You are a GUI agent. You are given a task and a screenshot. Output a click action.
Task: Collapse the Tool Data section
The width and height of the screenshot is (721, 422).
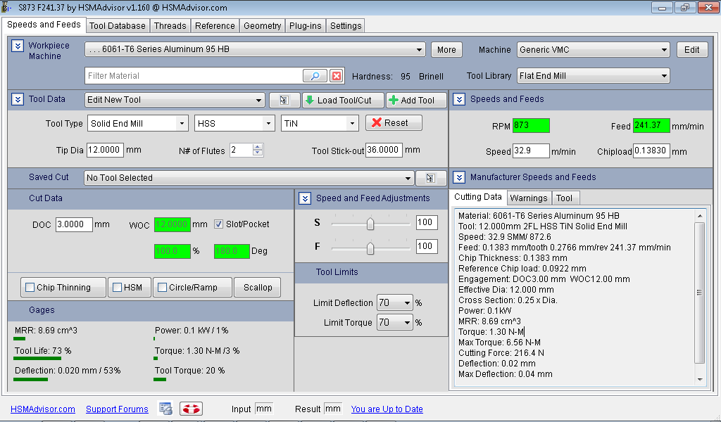click(18, 99)
